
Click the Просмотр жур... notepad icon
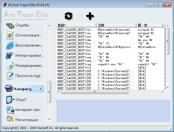(10, 76)
